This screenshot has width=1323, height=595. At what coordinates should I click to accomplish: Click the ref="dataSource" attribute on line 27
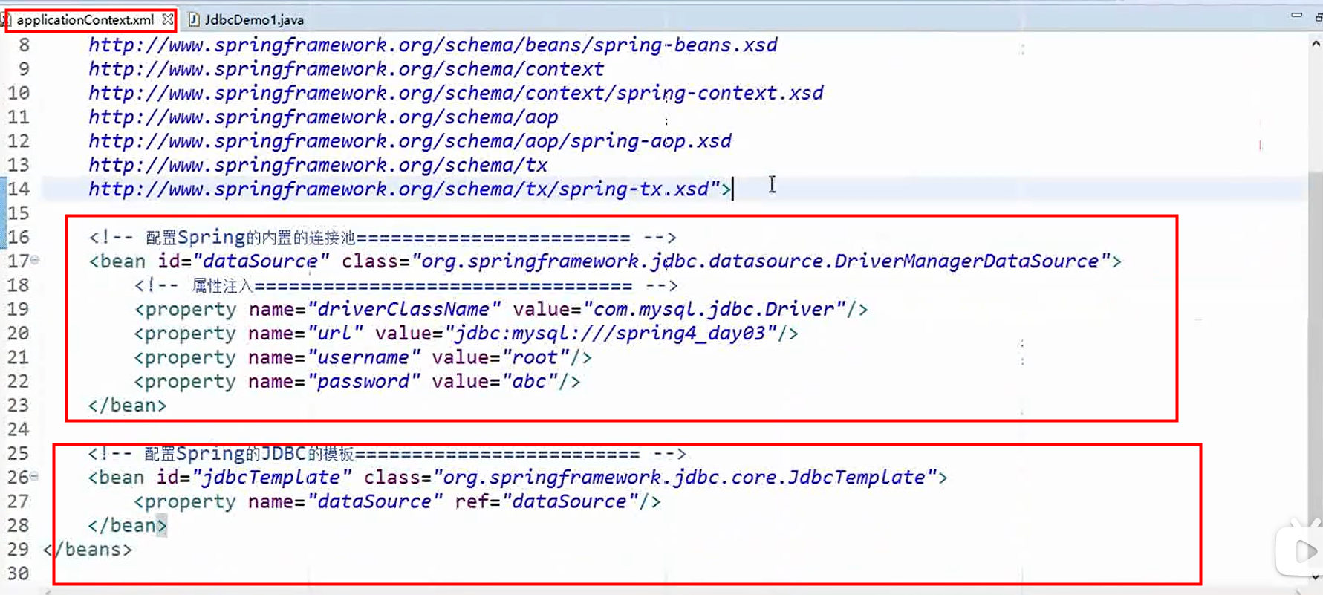pos(546,502)
